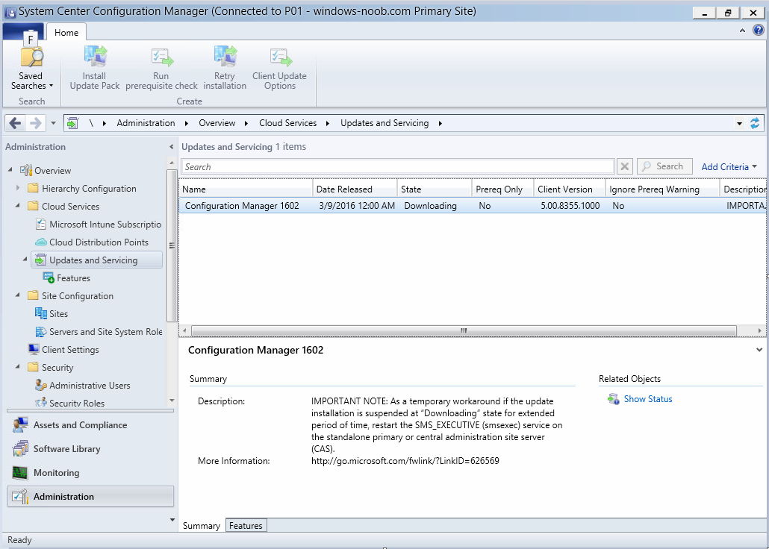Click the More Information URL text
The width and height of the screenshot is (769, 549).
tap(405, 461)
